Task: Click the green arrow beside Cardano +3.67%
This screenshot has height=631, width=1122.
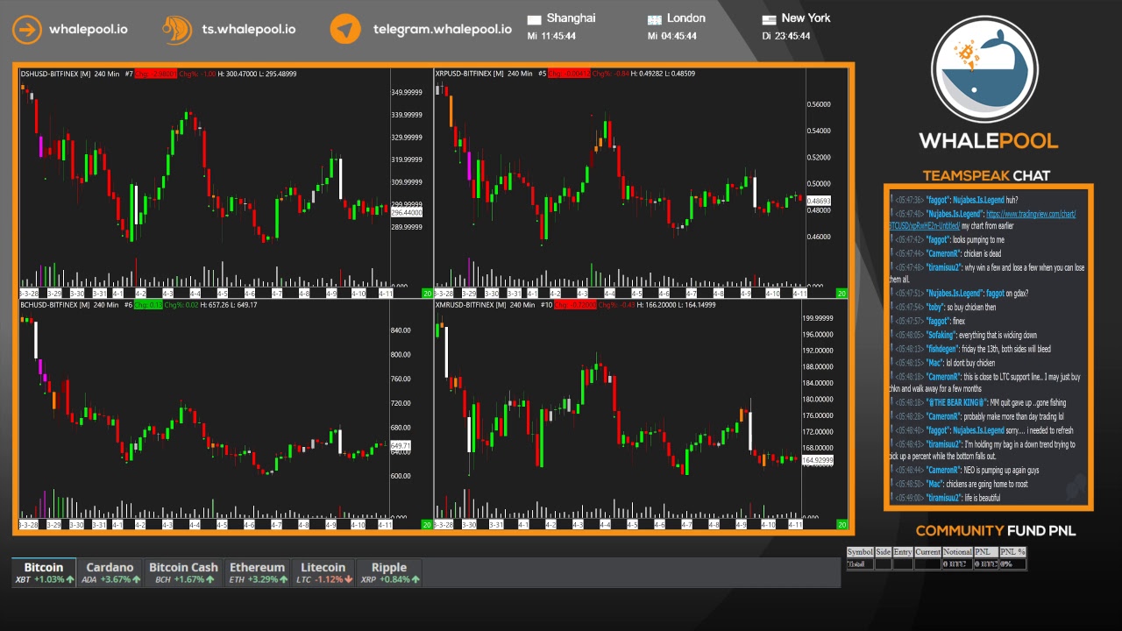Action: pos(136,579)
